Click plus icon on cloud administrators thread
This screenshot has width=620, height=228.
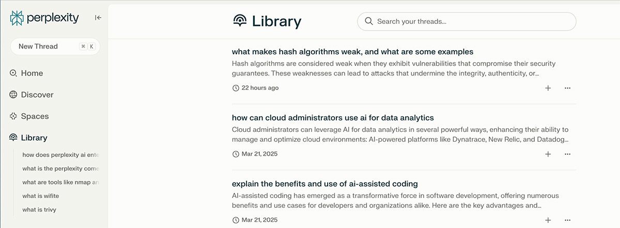tap(548, 154)
